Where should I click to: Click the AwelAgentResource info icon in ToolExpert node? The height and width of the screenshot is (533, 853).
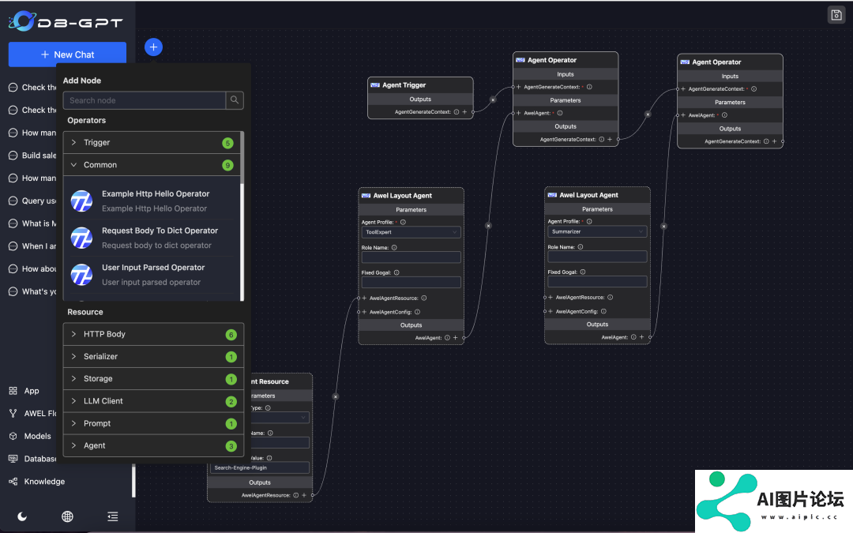(424, 298)
